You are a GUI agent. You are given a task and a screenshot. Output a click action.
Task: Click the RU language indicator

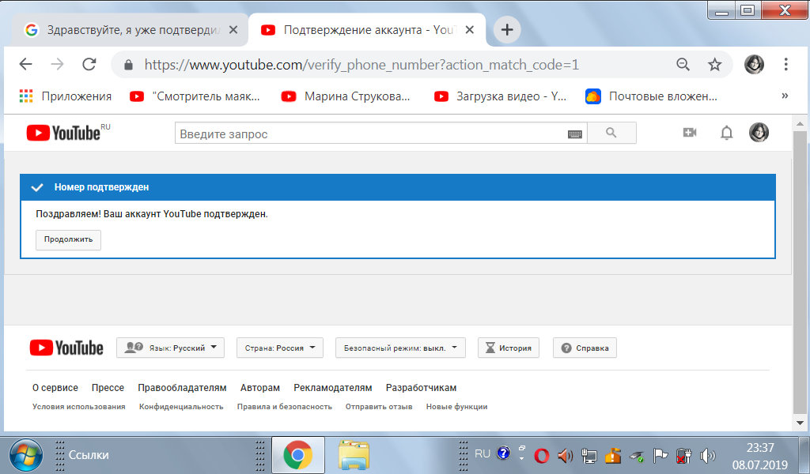tap(483, 454)
